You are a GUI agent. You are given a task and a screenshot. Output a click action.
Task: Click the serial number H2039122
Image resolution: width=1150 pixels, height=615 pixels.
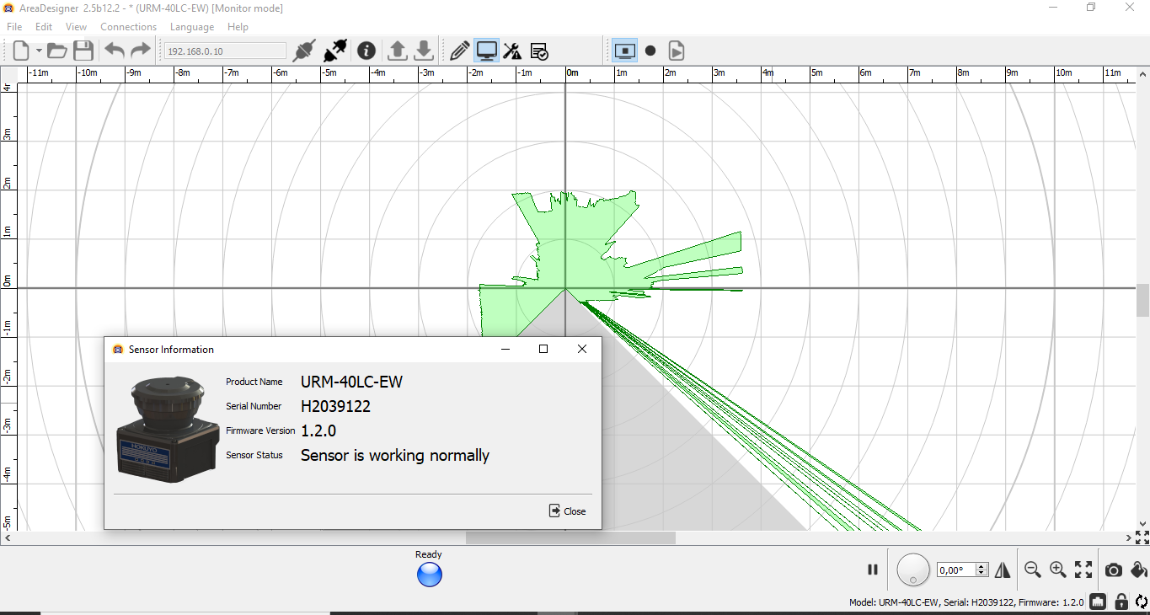[335, 406]
